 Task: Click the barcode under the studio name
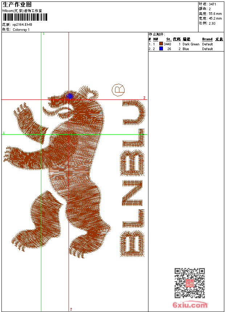25,17
